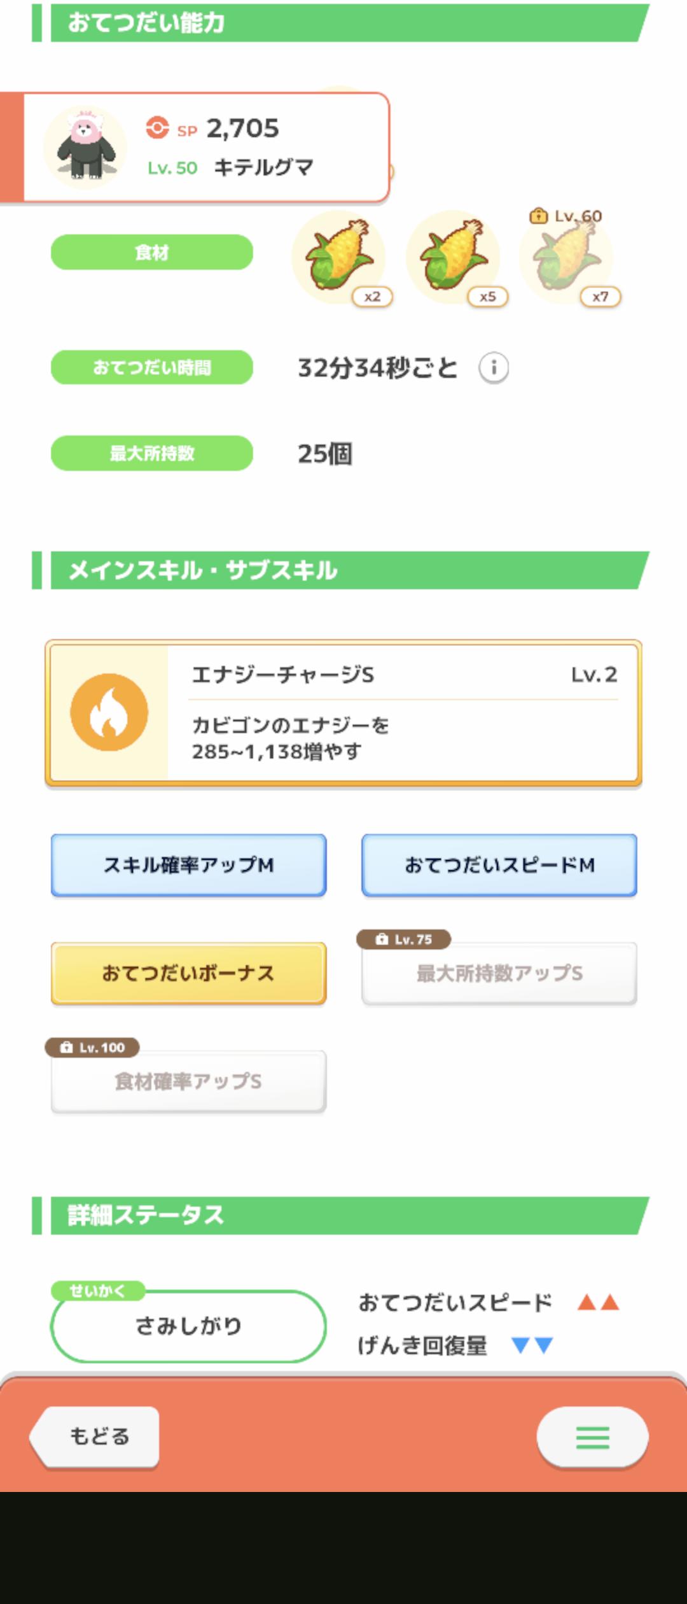Tap the おてつだい時間 label pill
The image size is (687, 1604).
pos(152,367)
